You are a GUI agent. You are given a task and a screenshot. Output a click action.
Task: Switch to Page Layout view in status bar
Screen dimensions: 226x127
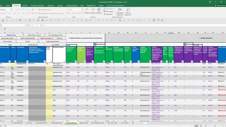point(201,126)
